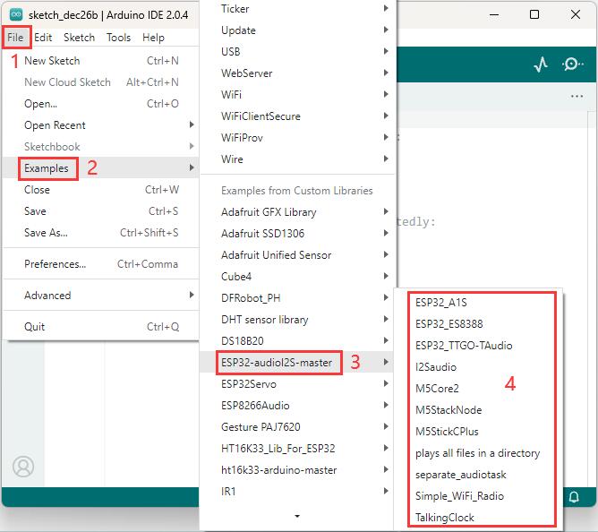This screenshot has width=598, height=532.
Task: Open Preferences... from File menu
Action: [x=101, y=264]
